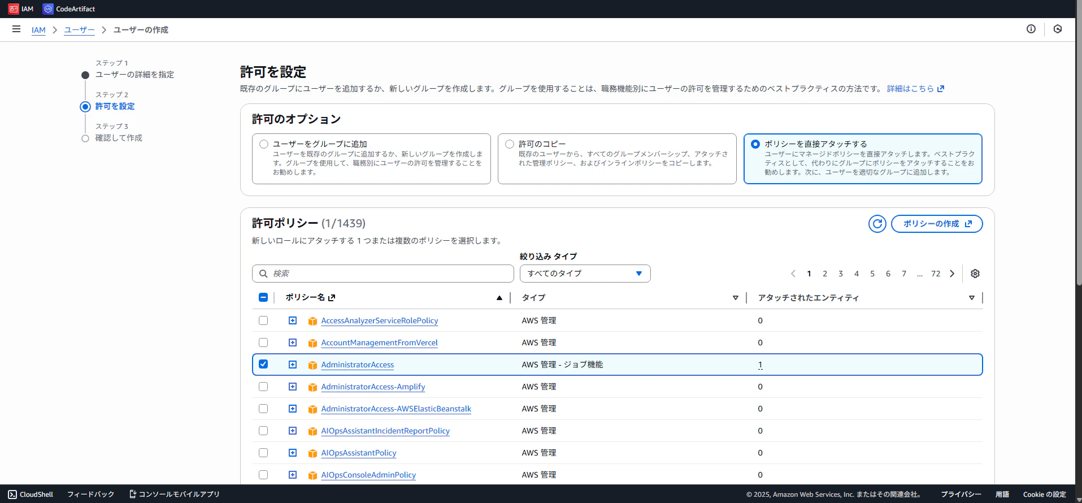1082x503 pixels.
Task: Check the AIOpsAssistantPolicy checkbox
Action: pos(263,453)
